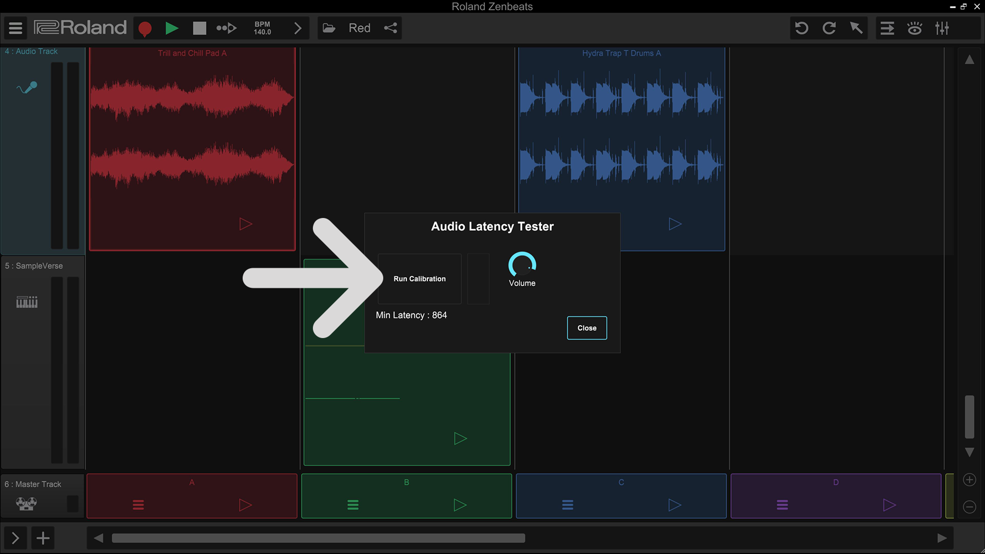This screenshot has width=985, height=554.
Task: Click the vertical scrollbar thumb
Action: tap(969, 417)
